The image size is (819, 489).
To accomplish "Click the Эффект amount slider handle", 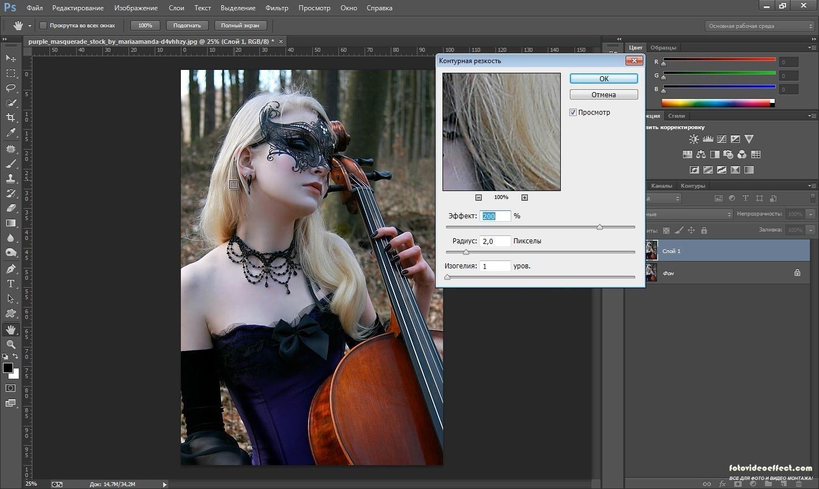I will point(599,227).
